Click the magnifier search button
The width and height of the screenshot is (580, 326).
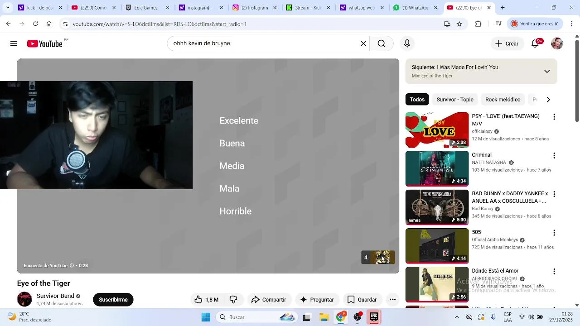pos(382,43)
